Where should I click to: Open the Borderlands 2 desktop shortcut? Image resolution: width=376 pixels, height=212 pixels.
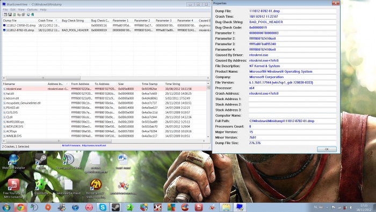point(96,189)
